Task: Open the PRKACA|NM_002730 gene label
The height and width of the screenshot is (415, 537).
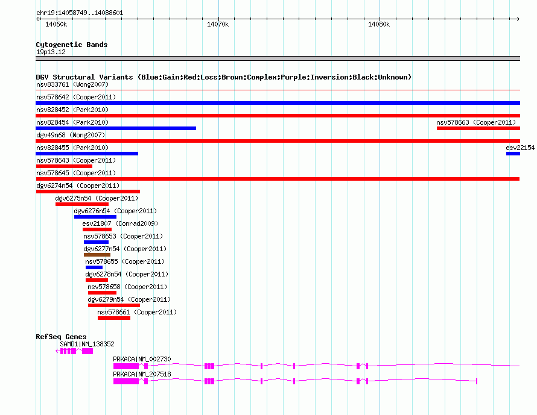Action: pos(142,359)
